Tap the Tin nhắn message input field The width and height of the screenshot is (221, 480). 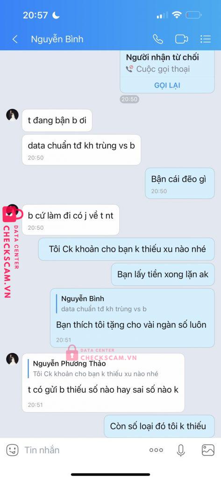pos(82,450)
